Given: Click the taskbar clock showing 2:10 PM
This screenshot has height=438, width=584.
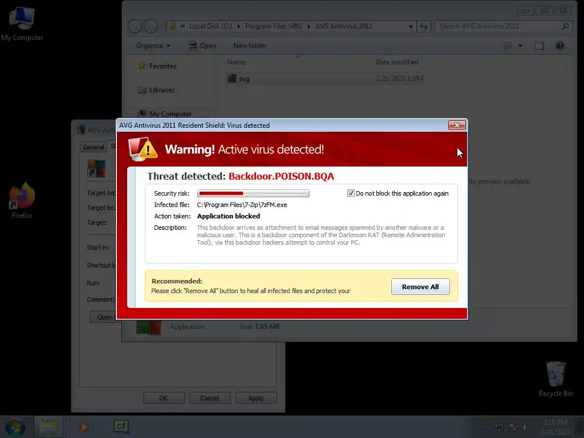Looking at the screenshot, I should point(555,427).
